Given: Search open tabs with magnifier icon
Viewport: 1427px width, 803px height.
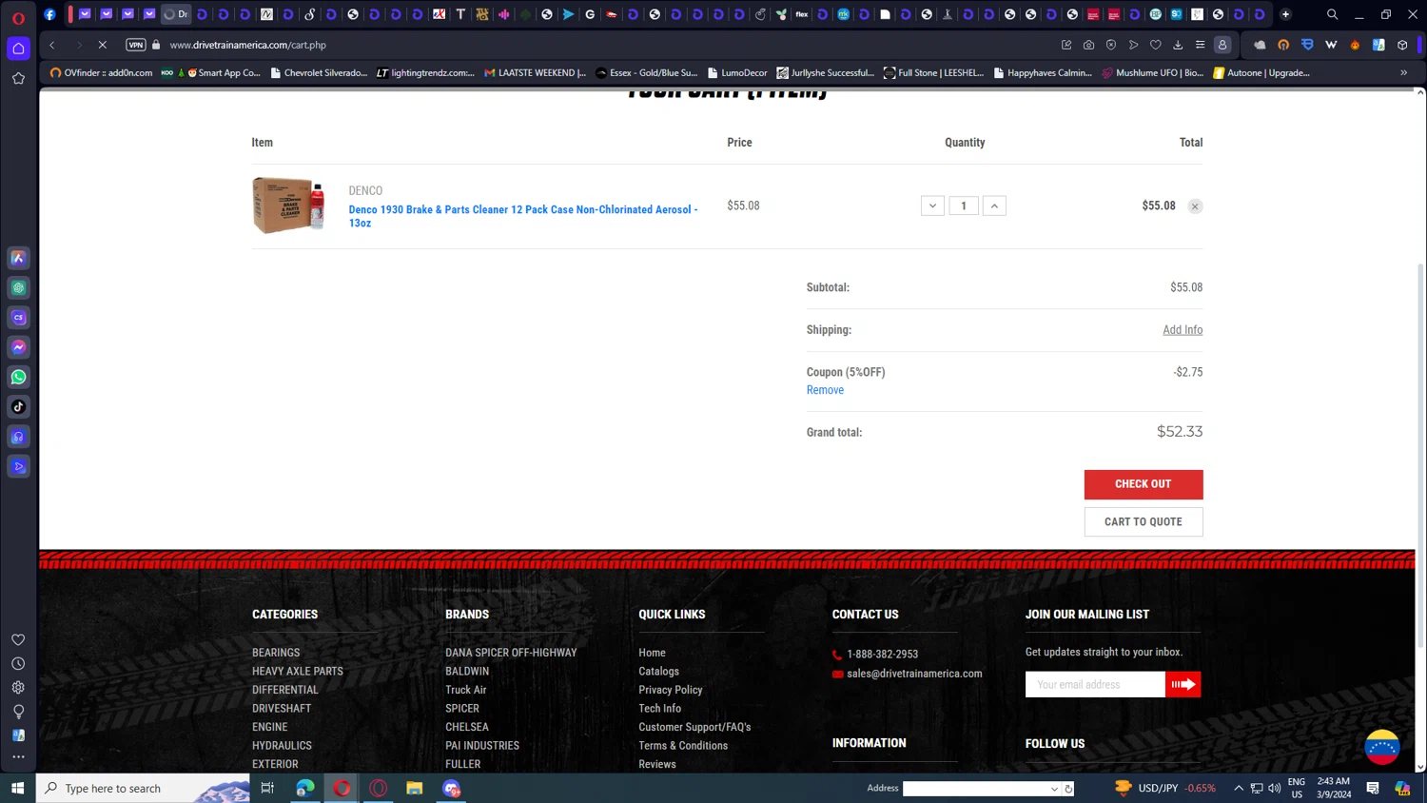Looking at the screenshot, I should (1333, 14).
